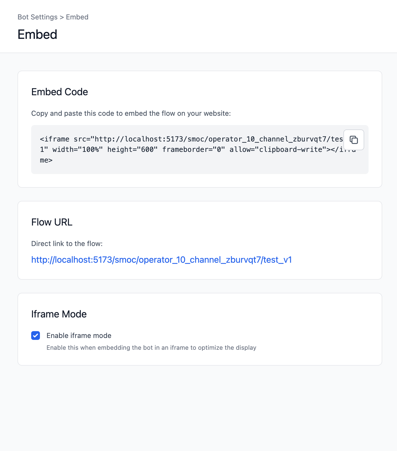Click the last line 'me>' of embed code
This screenshot has height=451, width=397.
(x=46, y=160)
